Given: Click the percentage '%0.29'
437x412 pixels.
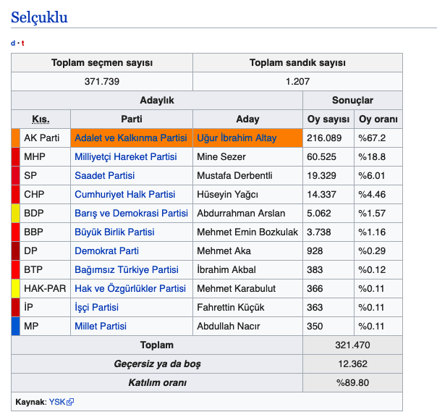Looking at the screenshot, I should pyautogui.click(x=372, y=251).
